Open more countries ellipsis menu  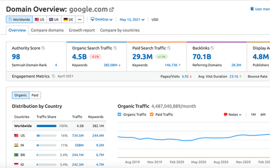80,19
